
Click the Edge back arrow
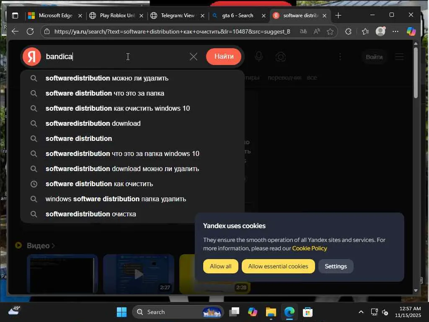pyautogui.click(x=15, y=31)
